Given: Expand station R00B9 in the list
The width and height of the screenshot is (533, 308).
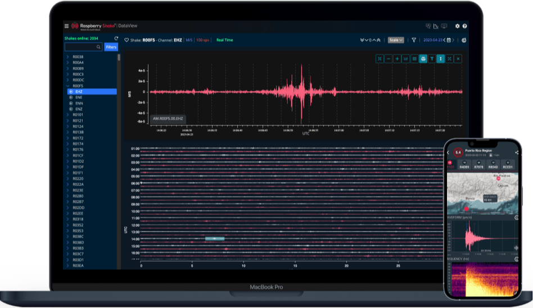Looking at the screenshot, I should tap(67, 69).
